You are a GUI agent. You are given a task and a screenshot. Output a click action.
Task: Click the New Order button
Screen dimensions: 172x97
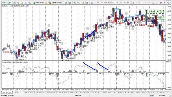pos(38,3)
